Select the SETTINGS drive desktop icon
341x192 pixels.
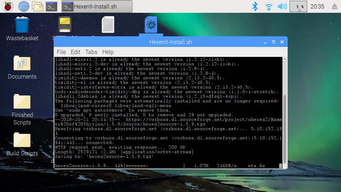pos(65,25)
